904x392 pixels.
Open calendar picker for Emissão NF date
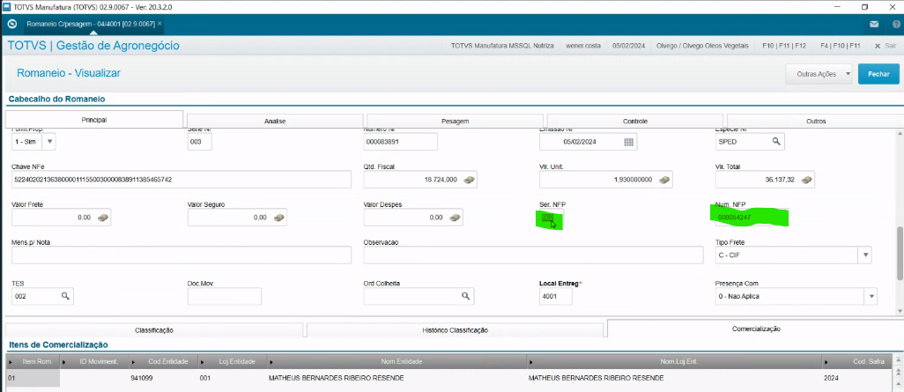click(629, 142)
